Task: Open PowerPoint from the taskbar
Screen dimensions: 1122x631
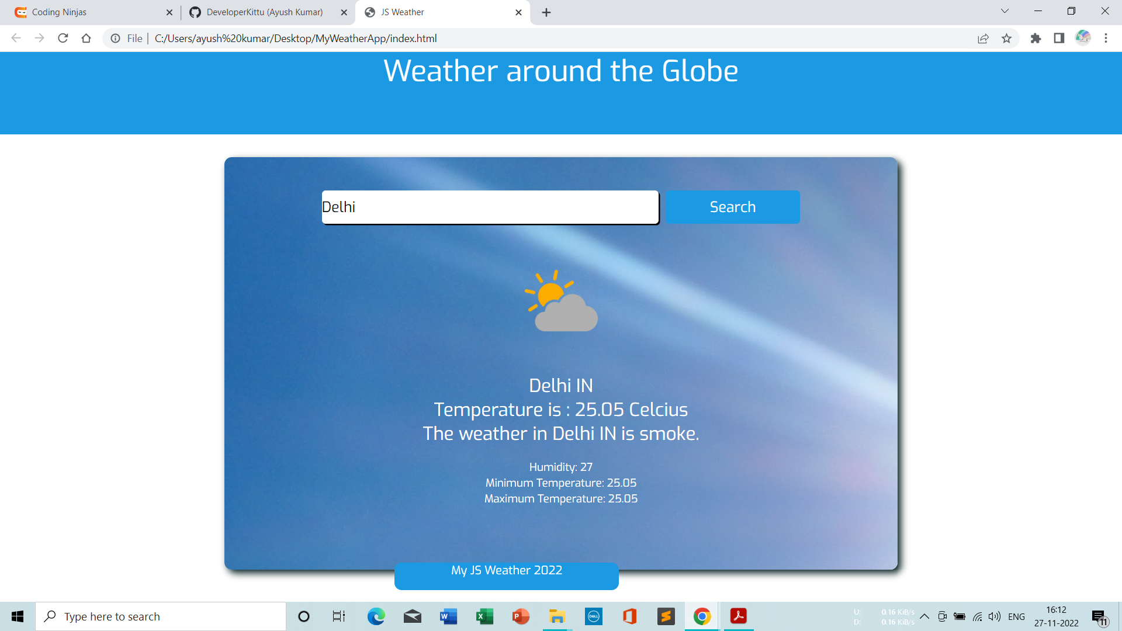Action: [520, 616]
